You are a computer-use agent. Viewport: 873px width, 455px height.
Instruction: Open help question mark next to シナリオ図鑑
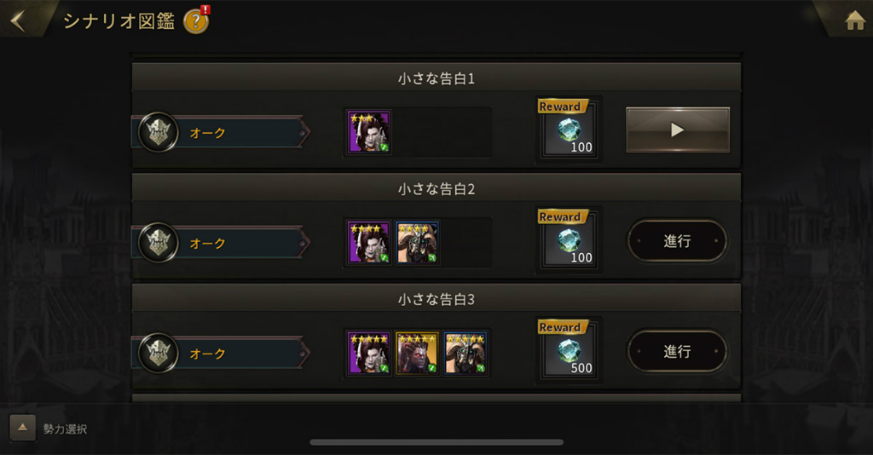pyautogui.click(x=196, y=21)
